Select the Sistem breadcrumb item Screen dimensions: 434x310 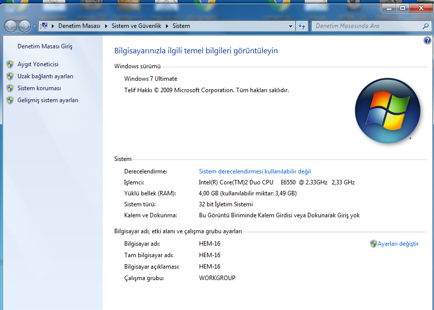coord(181,26)
